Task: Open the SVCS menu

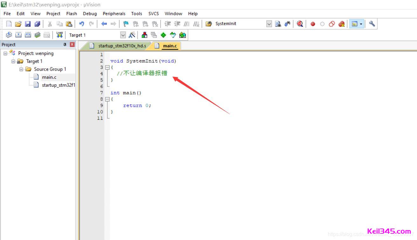Action: (154, 14)
